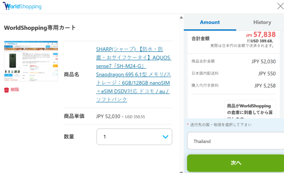
Task: Click the 商品名 row label
Action: (x=71, y=74)
